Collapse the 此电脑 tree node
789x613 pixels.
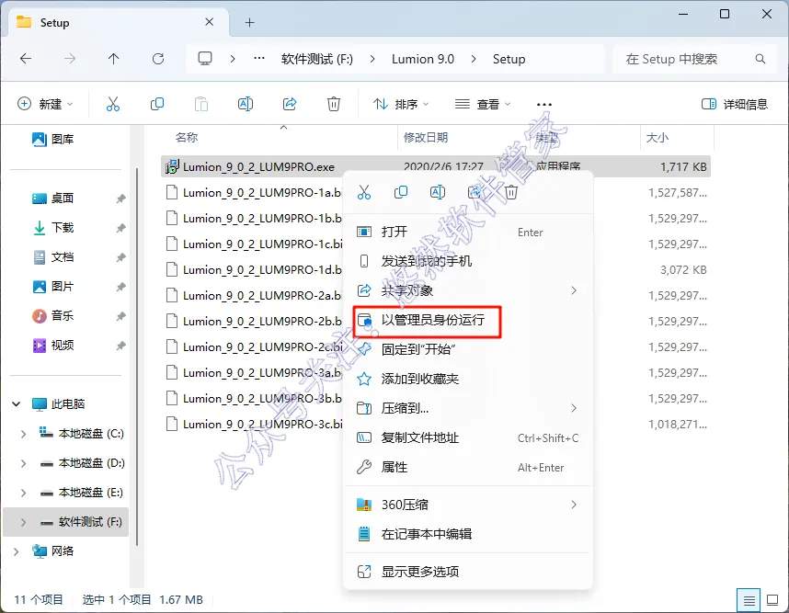[17, 403]
